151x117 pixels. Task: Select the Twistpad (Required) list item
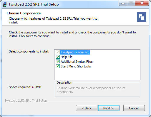pyautogui.click(x=75, y=52)
